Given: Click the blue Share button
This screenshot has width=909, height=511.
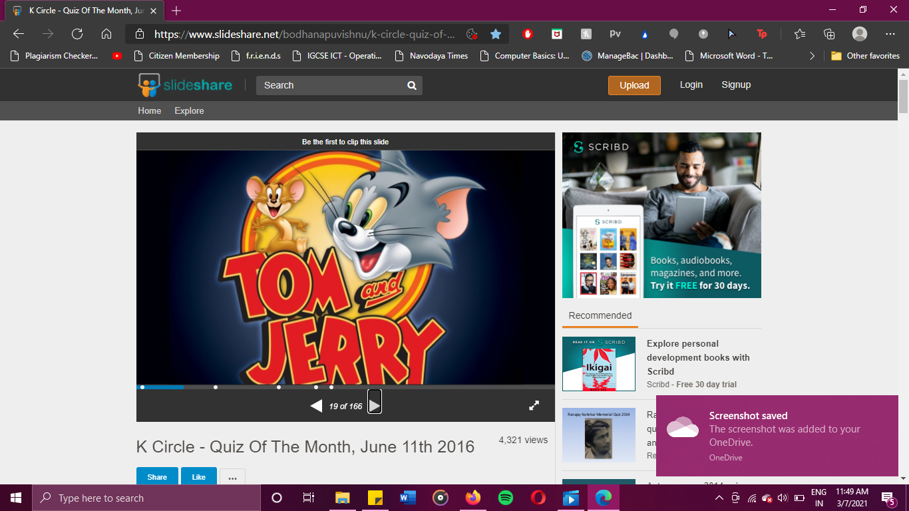Looking at the screenshot, I should 157,476.
